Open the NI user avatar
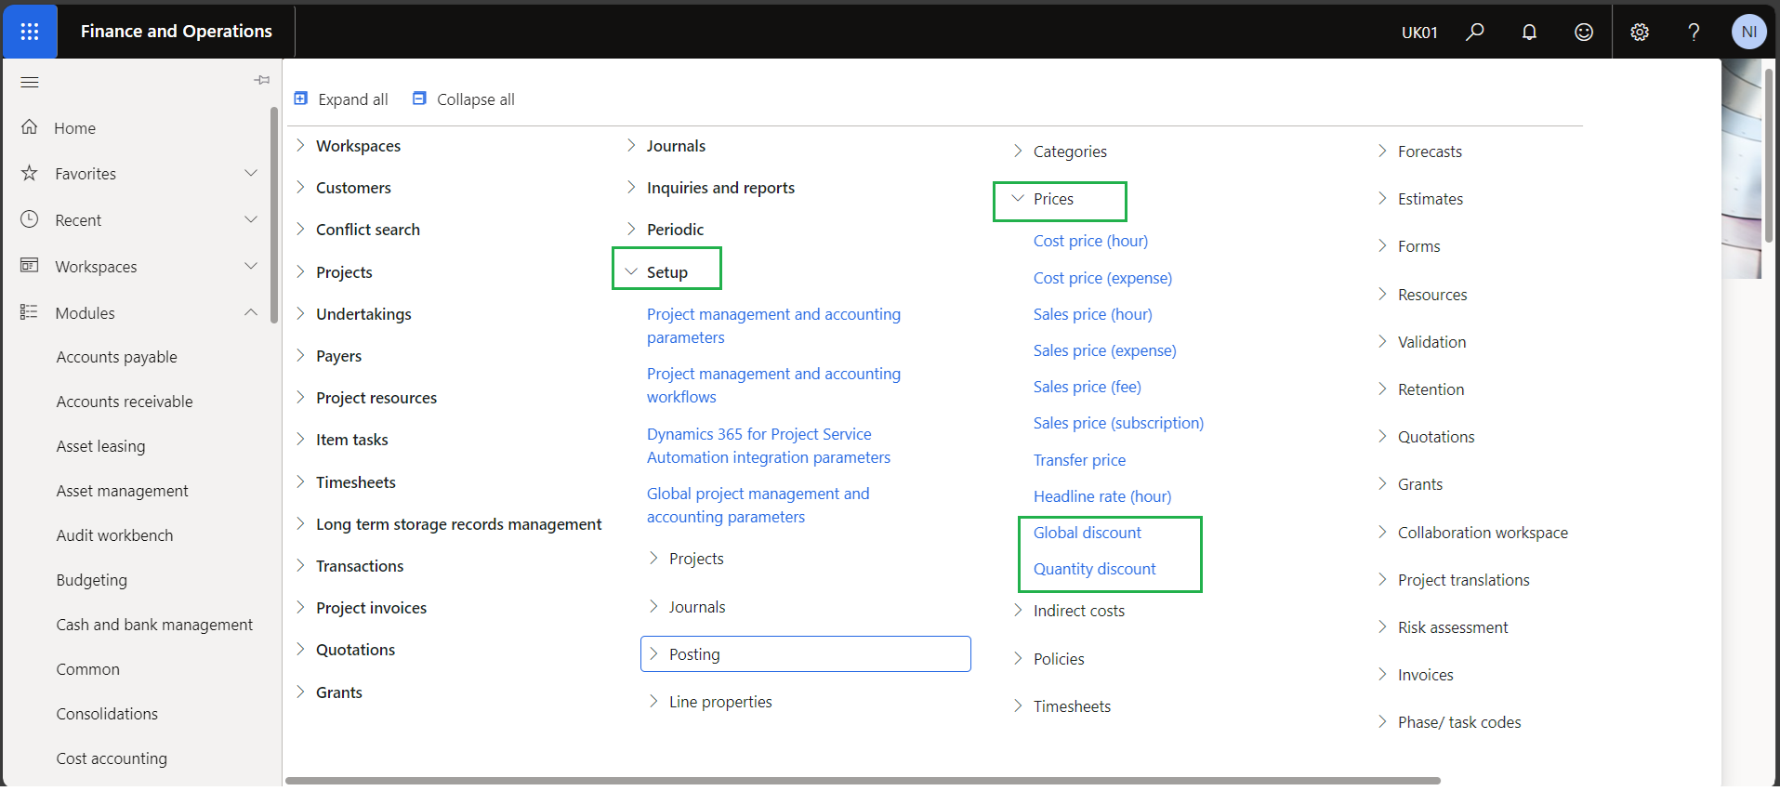This screenshot has width=1780, height=791. coord(1748,32)
